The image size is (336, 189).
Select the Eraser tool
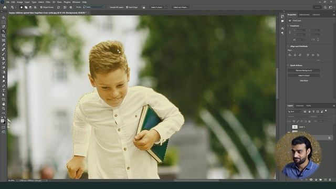click(x=4, y=68)
